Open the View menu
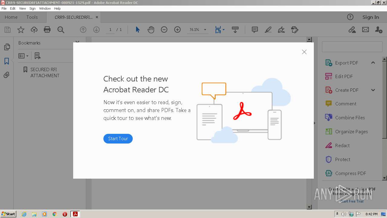The width and height of the screenshot is (387, 218). coord(22,8)
